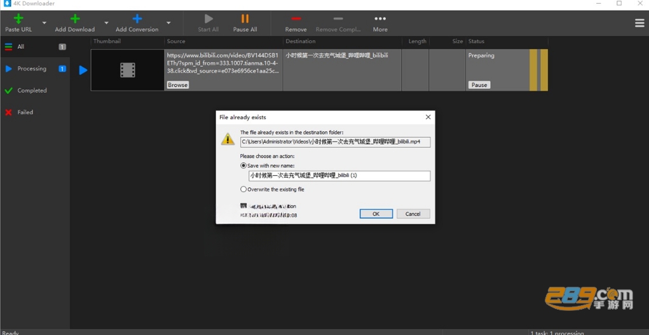This screenshot has width=649, height=335.
Task: Click the warning triangle icon in the dialog
Action: pos(228,139)
